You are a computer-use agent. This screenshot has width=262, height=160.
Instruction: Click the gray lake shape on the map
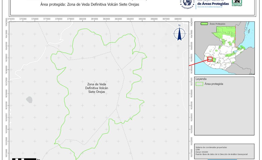(x=29, y=100)
